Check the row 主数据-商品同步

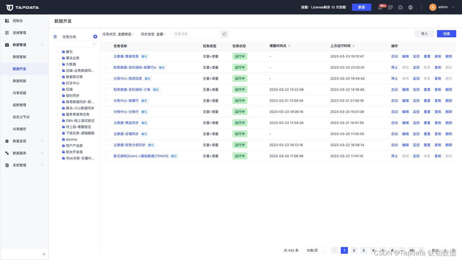(106, 123)
